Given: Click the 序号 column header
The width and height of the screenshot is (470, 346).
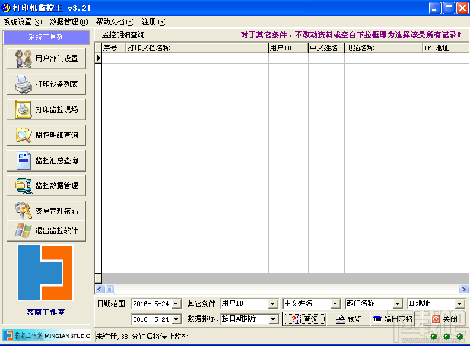Looking at the screenshot, I should (x=114, y=48).
